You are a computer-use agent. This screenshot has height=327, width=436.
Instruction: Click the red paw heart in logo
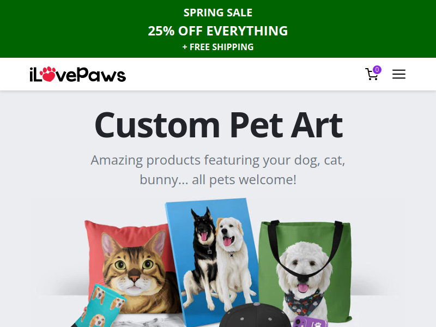point(47,74)
